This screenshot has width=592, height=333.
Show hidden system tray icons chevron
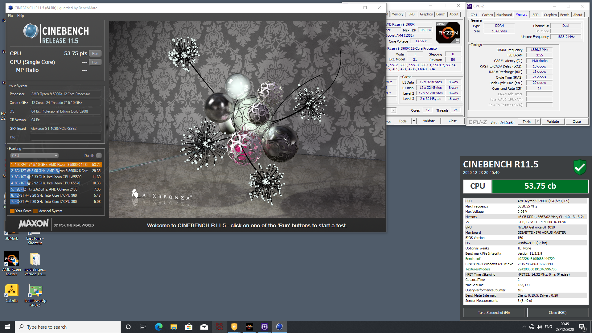click(524, 327)
